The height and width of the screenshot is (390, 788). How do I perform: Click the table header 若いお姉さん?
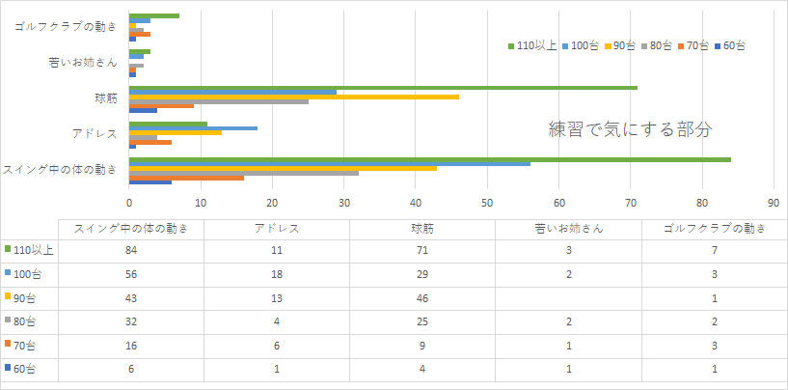pos(568,229)
